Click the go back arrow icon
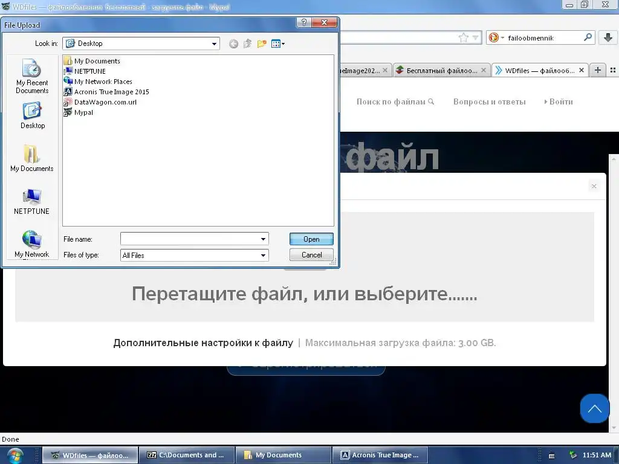Screen dimensions: 619x464 [x=233, y=43]
